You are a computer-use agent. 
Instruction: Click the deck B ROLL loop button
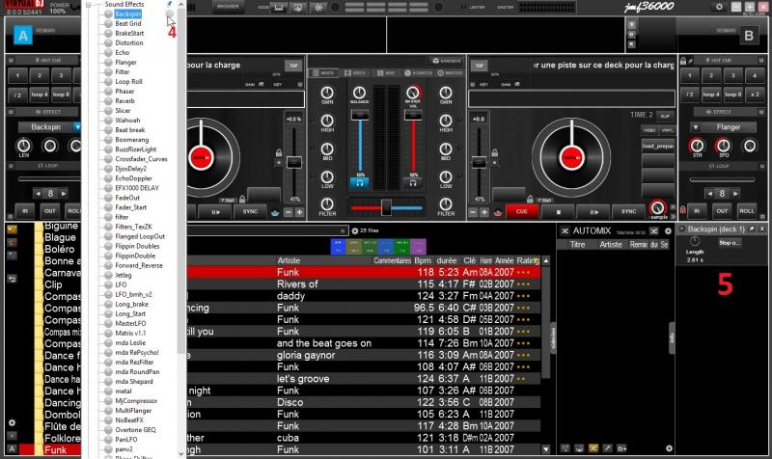pyautogui.click(x=746, y=209)
